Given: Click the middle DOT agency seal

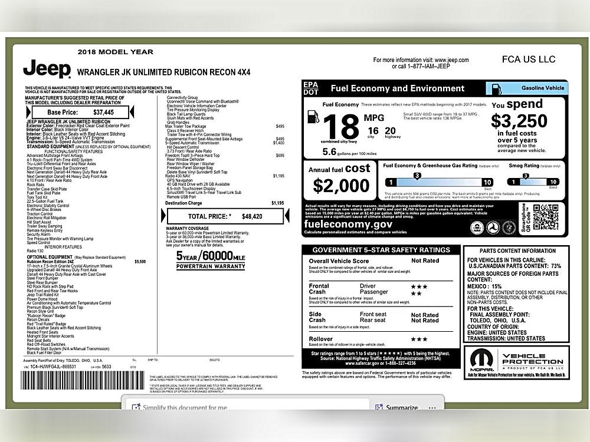Looking at the screenshot, I should pos(493,227).
